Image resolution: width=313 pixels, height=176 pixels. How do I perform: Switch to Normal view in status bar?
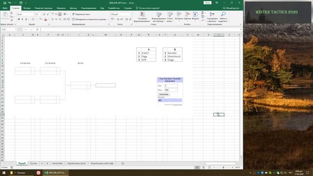(197, 167)
